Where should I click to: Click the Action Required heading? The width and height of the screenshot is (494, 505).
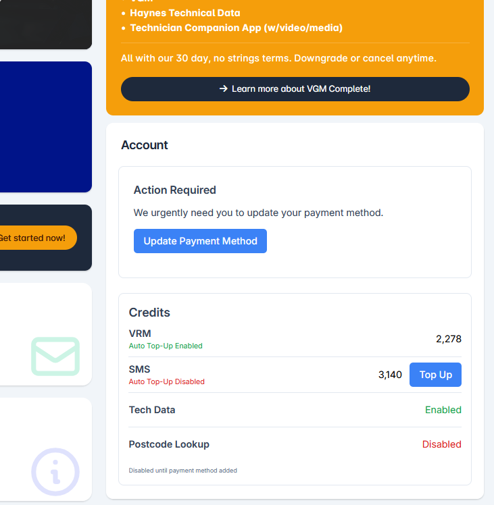click(x=175, y=190)
